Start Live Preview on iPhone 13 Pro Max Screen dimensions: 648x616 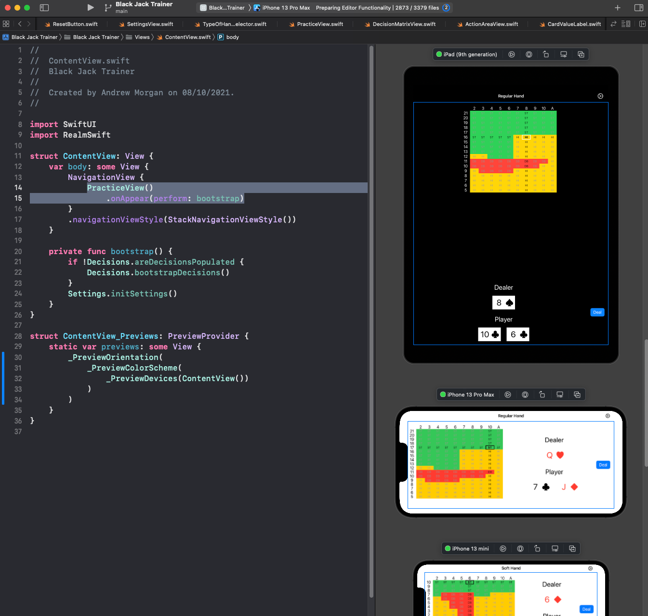[x=508, y=395]
